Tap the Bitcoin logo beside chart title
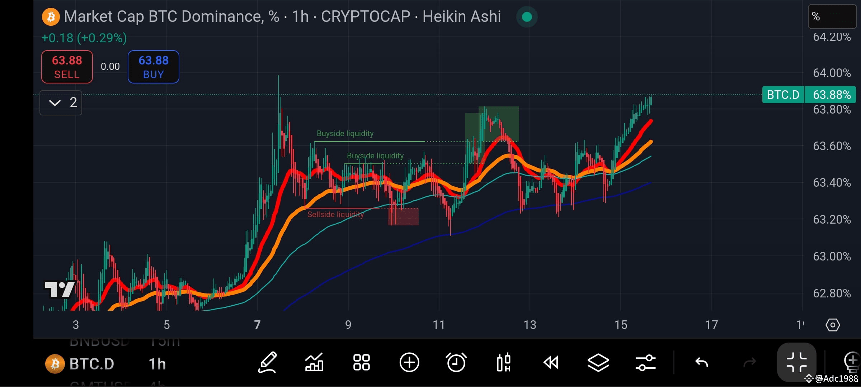This screenshot has height=387, width=861. point(51,17)
